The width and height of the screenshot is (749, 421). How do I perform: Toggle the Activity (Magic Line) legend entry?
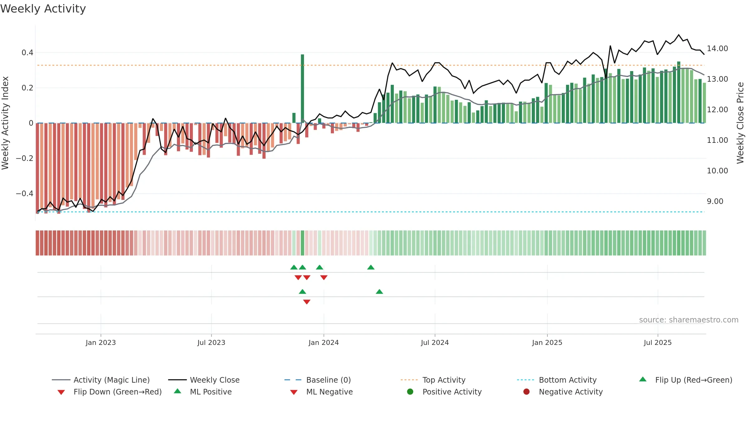101,380
